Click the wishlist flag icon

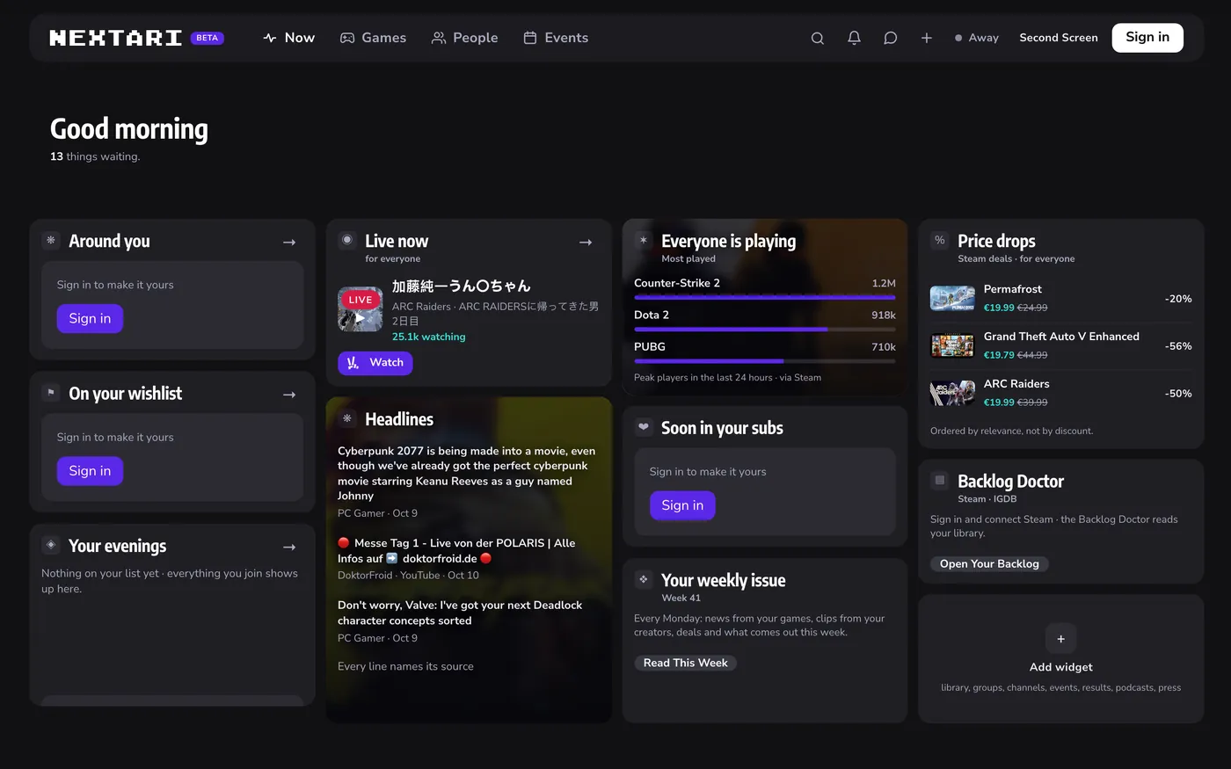(51, 392)
